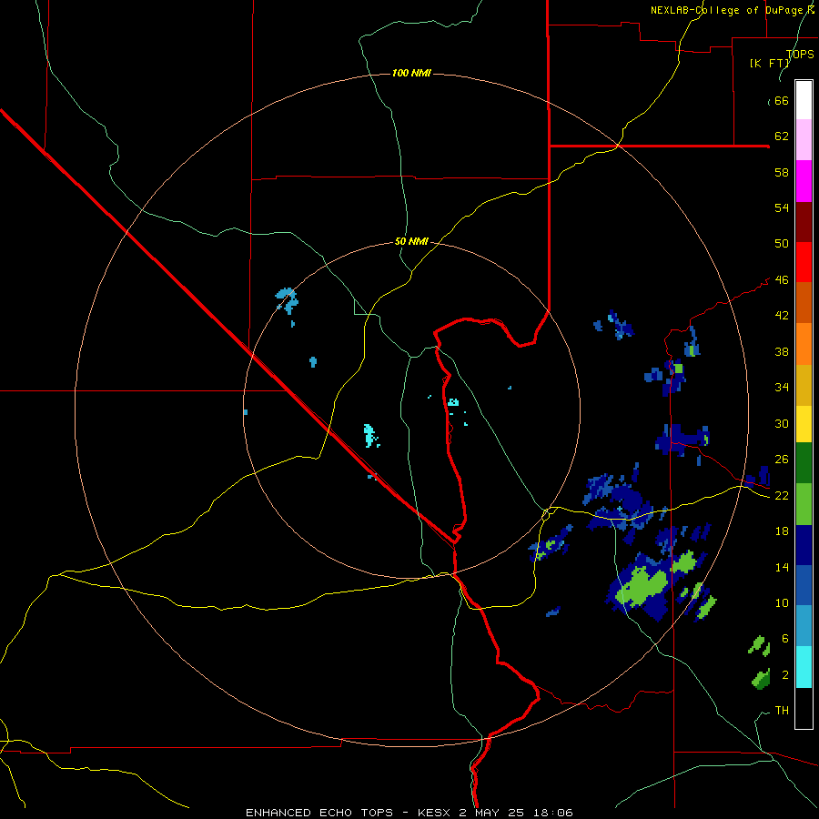Image resolution: width=819 pixels, height=819 pixels.
Task: Click the legend value 38
Action: click(782, 351)
